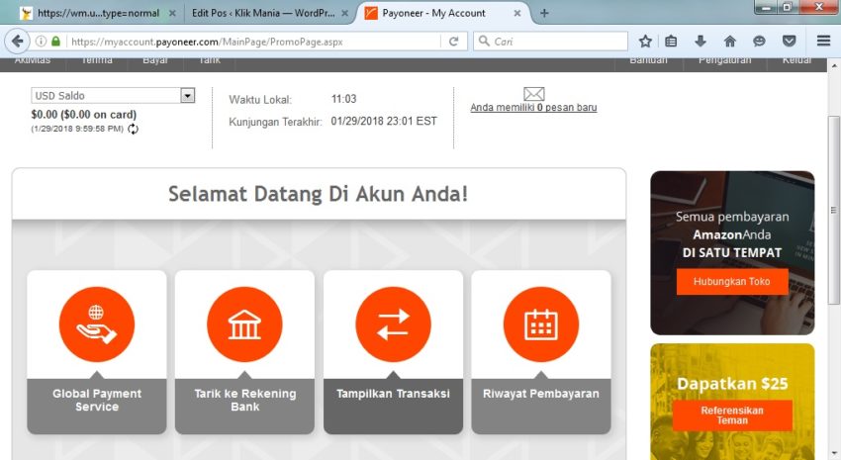Open the Pengaturan menu

pyautogui.click(x=724, y=61)
